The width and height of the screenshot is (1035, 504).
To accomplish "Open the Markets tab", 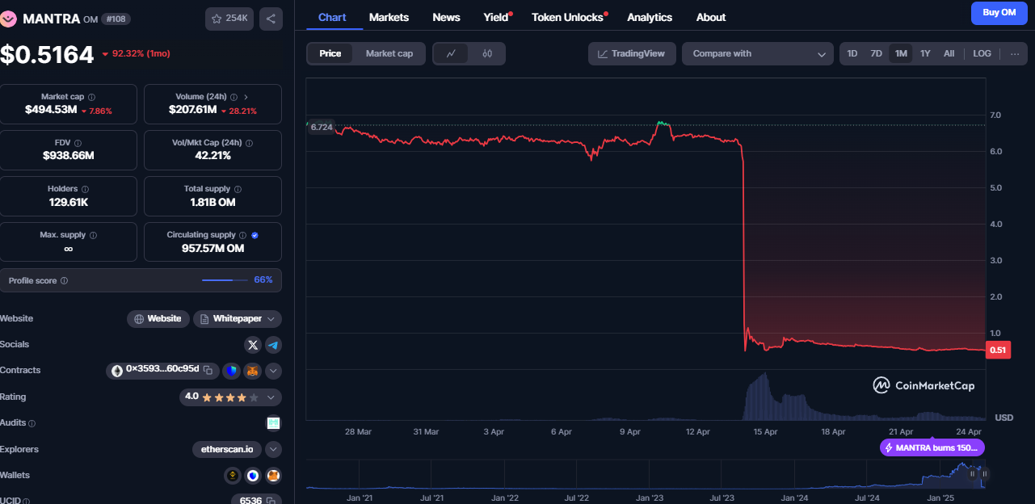I will point(389,17).
